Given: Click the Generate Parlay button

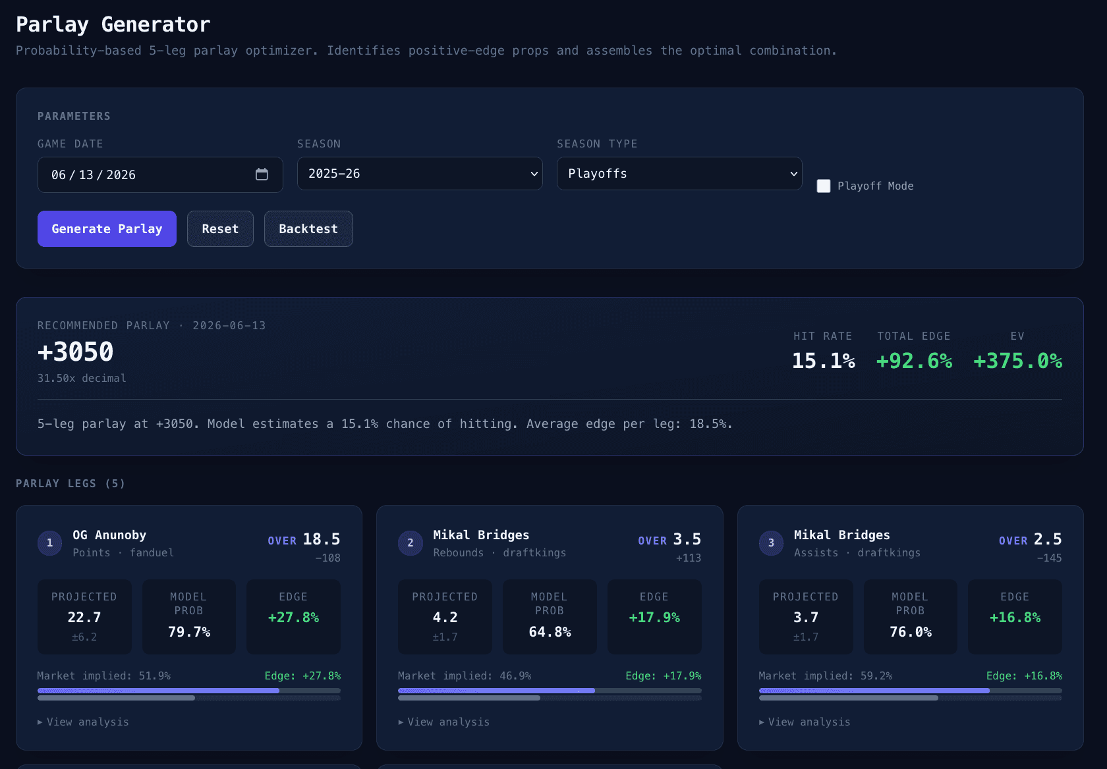Looking at the screenshot, I should click(107, 229).
